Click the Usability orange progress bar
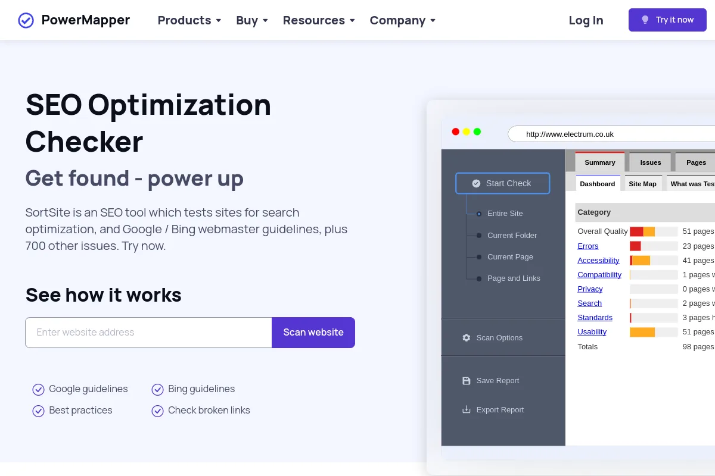This screenshot has height=476, width=715. pyautogui.click(x=642, y=332)
